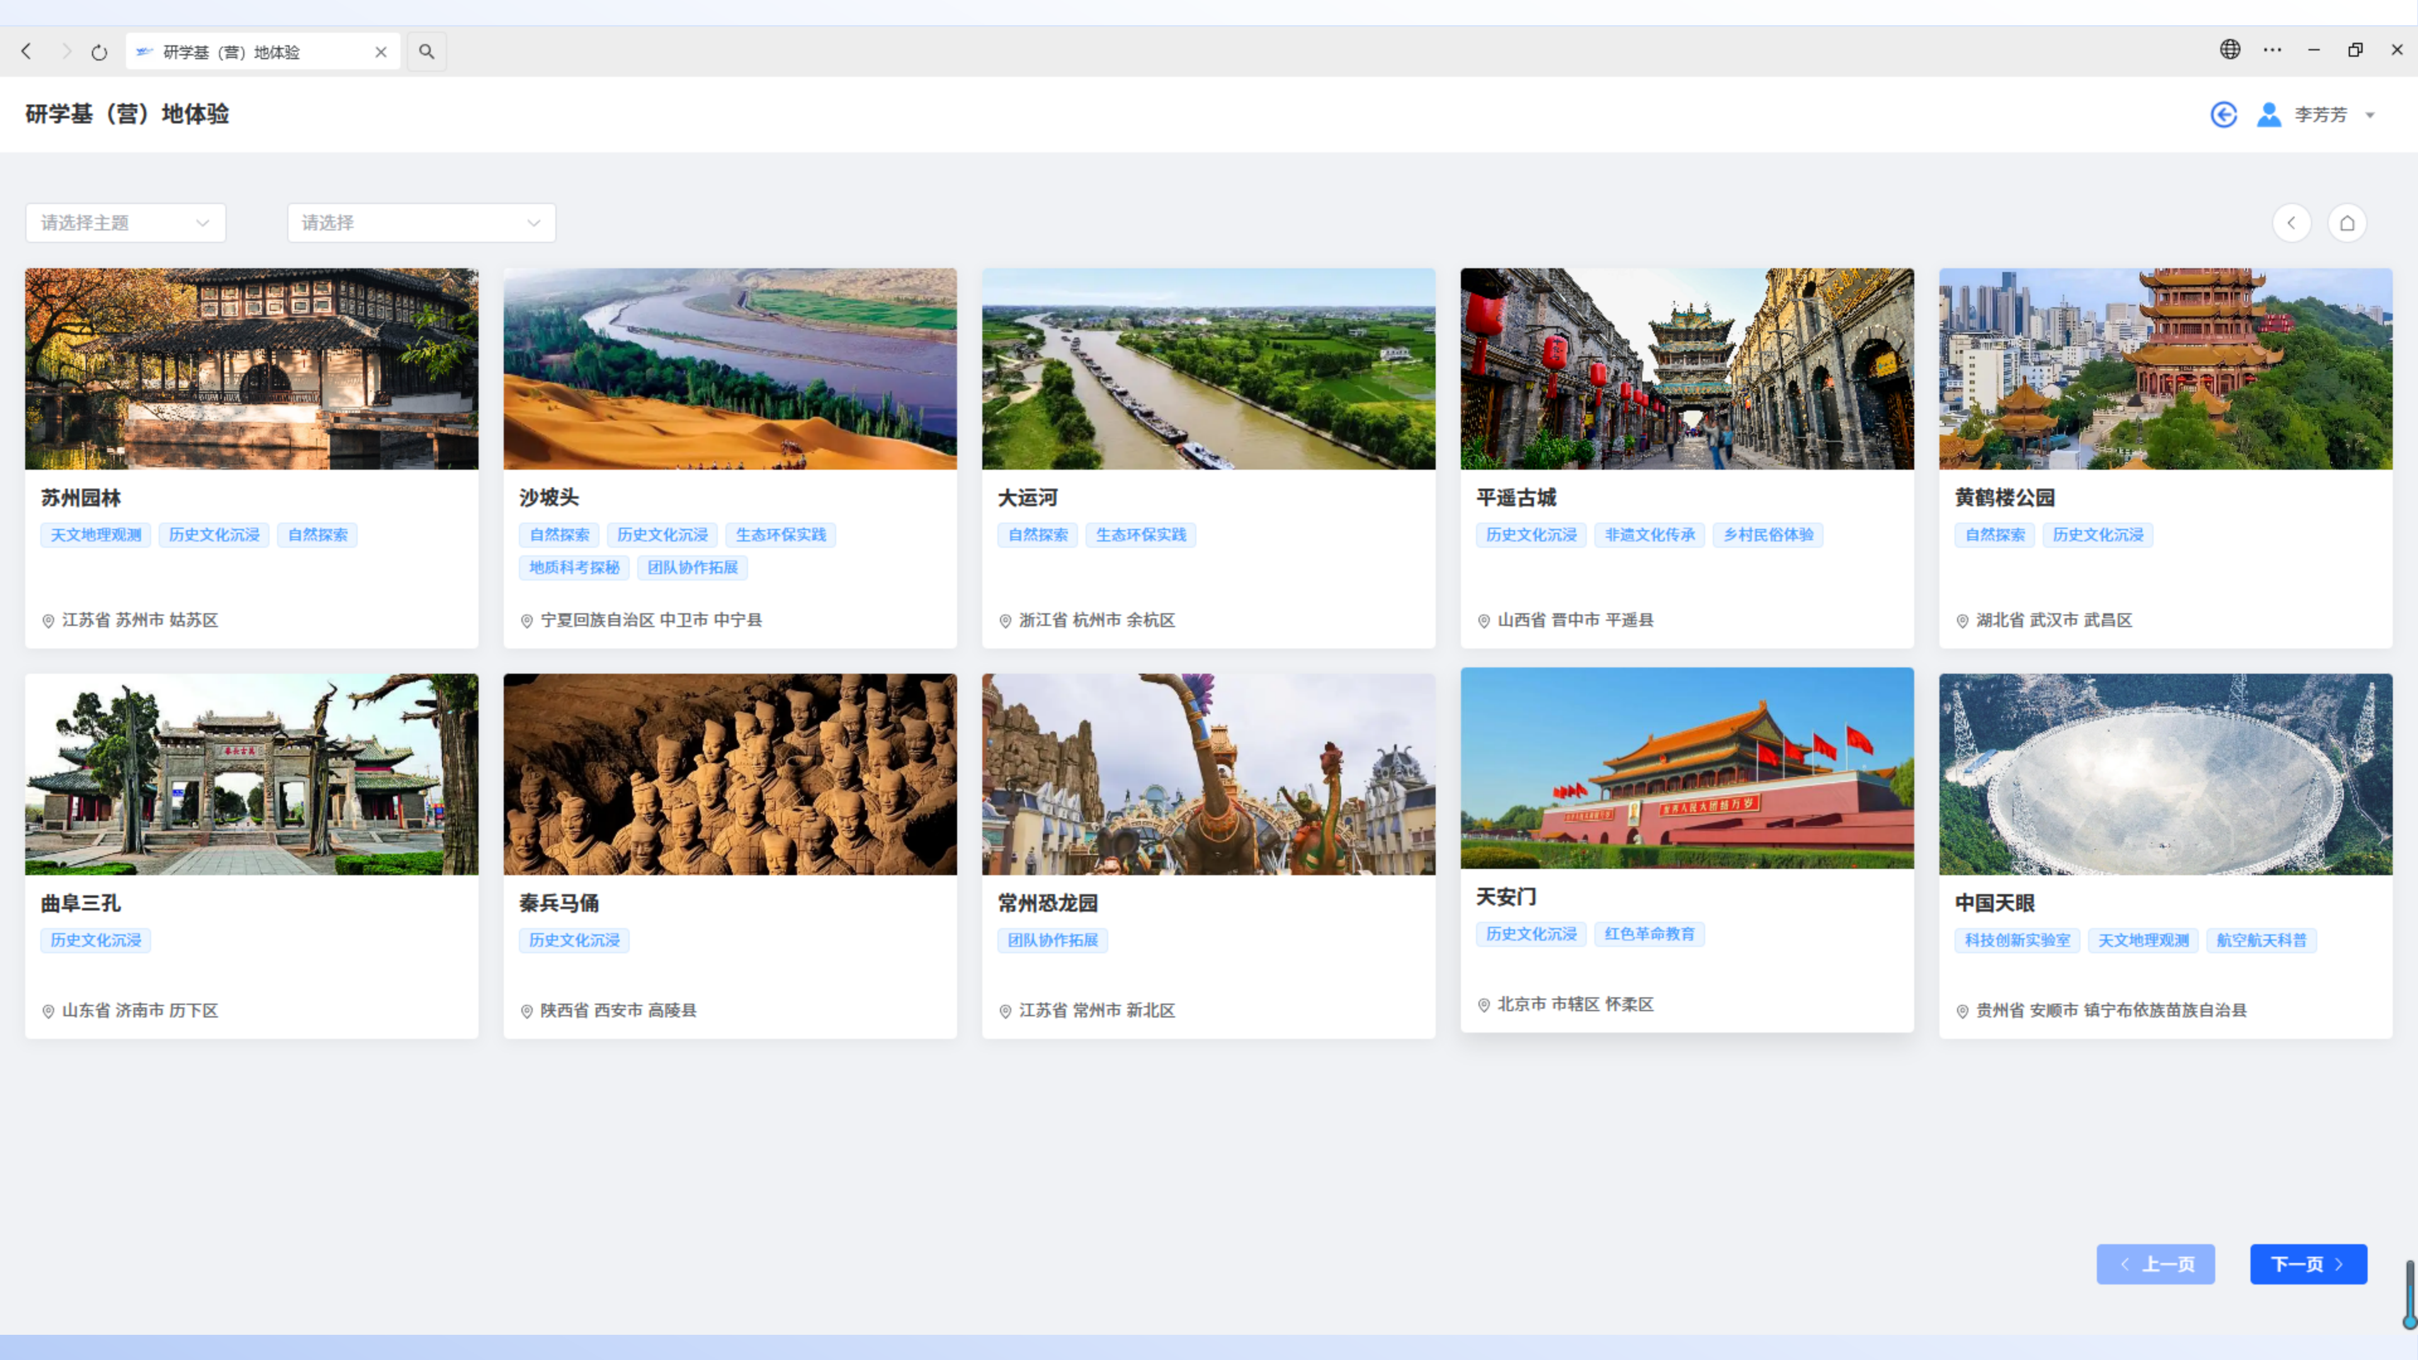Screen dimensions: 2418x1360
Task: Go to next page with 下一页
Action: coord(2308,1264)
